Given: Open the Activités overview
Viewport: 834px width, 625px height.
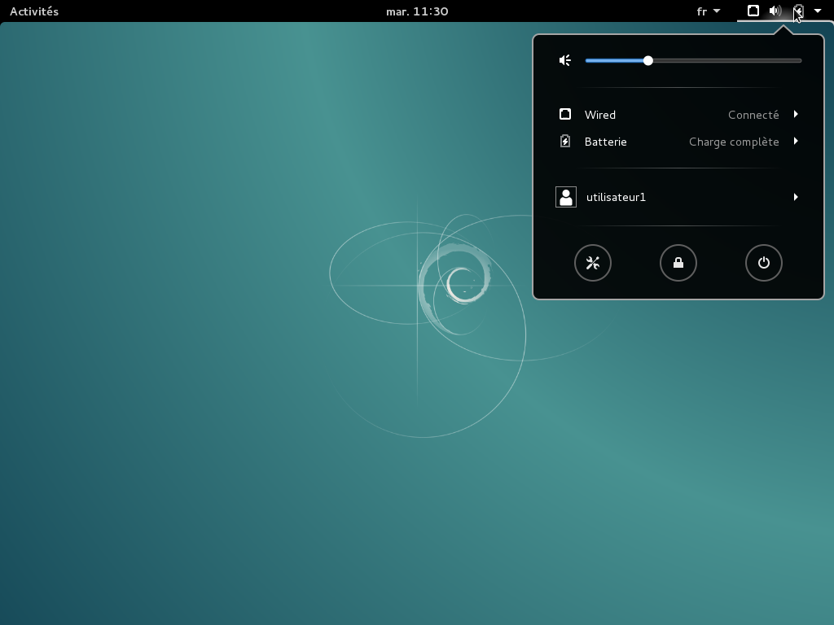Looking at the screenshot, I should [34, 11].
